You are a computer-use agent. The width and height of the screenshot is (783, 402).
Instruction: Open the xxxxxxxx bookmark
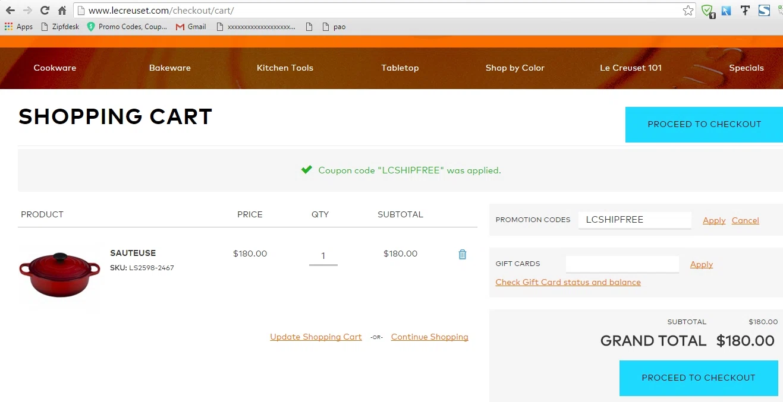pyautogui.click(x=256, y=27)
